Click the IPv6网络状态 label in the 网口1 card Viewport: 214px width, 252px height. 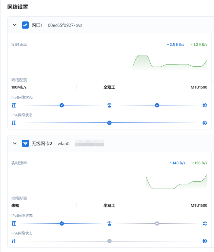click(22, 115)
